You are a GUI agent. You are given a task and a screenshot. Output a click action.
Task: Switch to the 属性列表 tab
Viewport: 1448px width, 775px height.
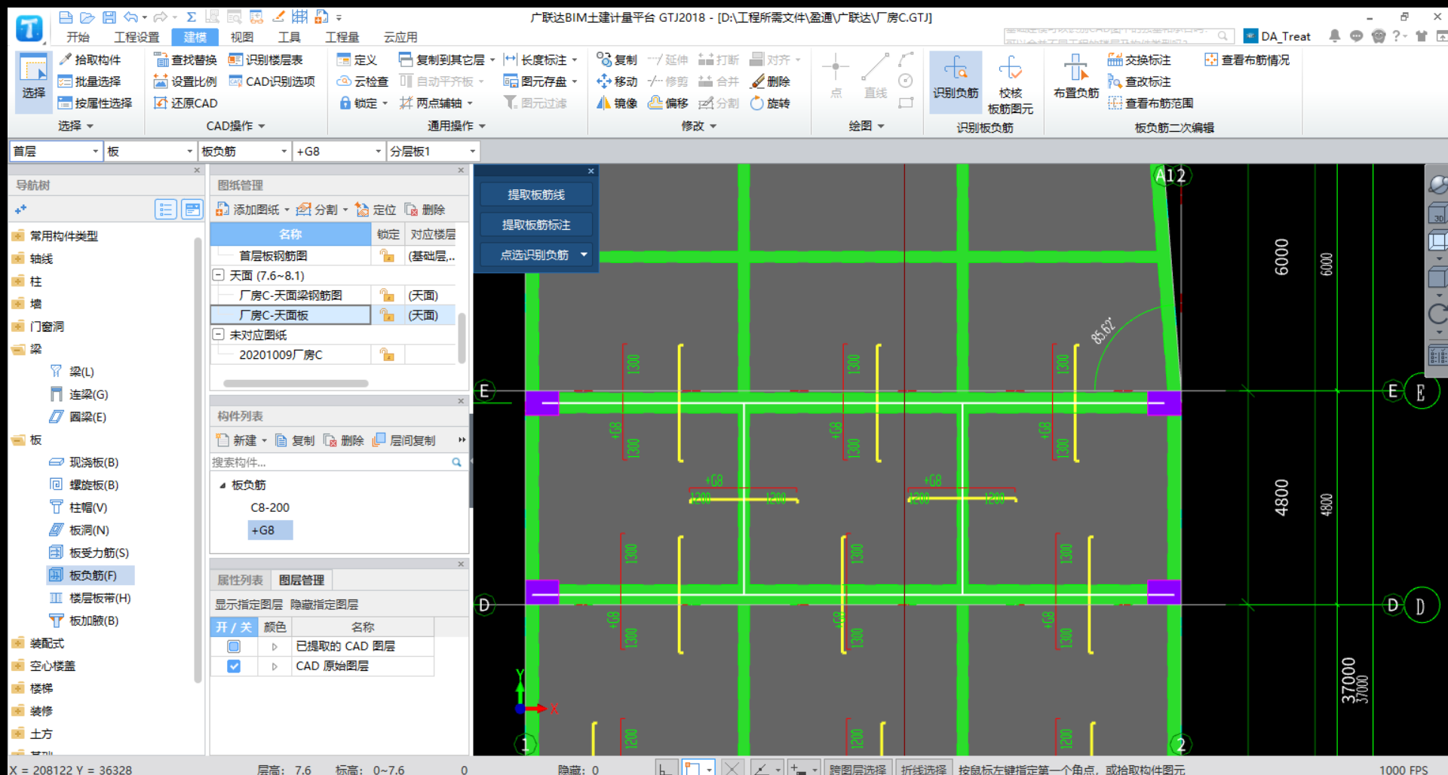(240, 580)
